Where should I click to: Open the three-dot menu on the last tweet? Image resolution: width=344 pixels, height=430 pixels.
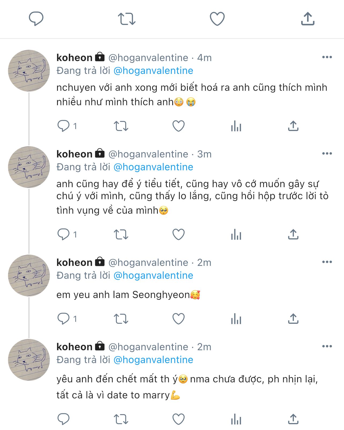point(327,346)
